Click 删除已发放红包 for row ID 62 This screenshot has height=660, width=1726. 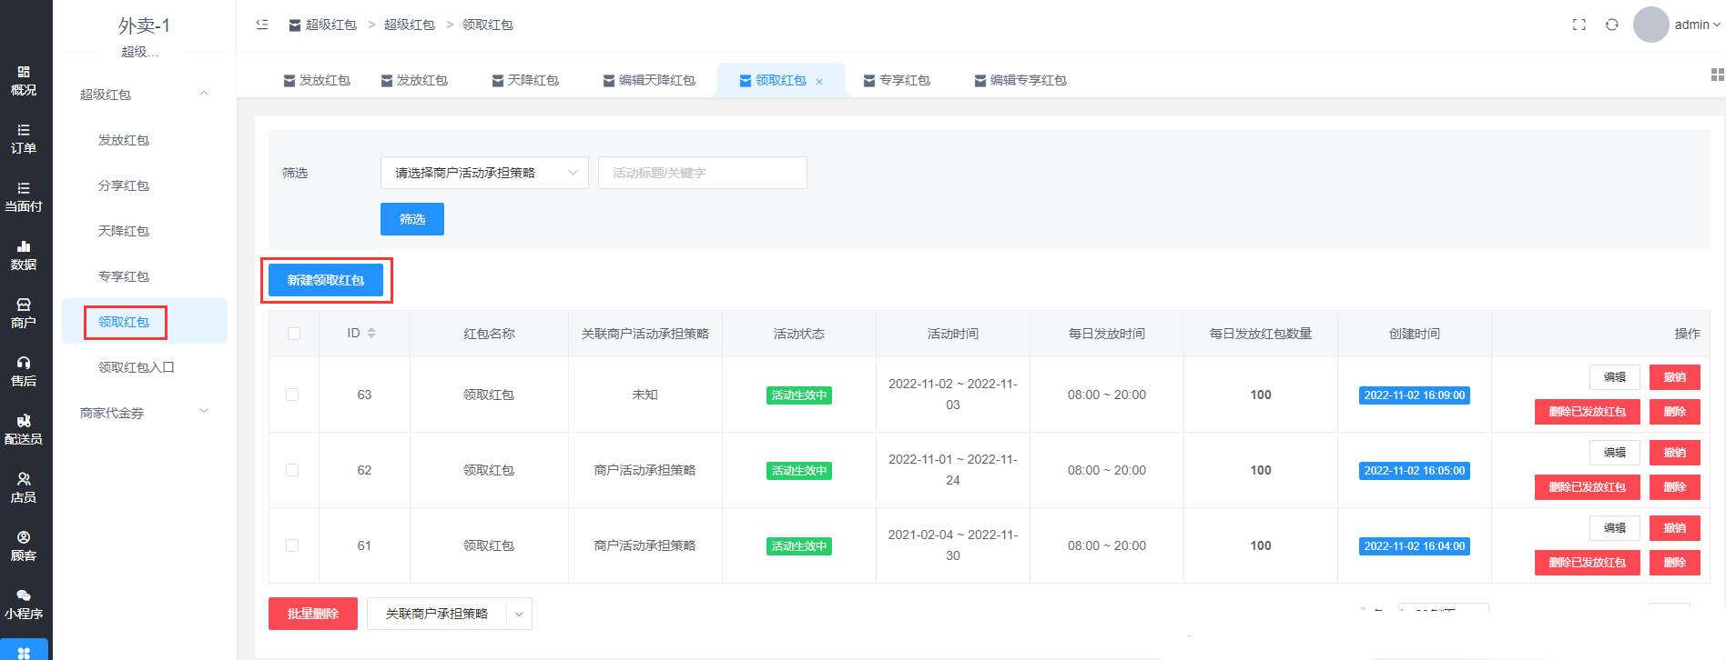[1588, 487]
